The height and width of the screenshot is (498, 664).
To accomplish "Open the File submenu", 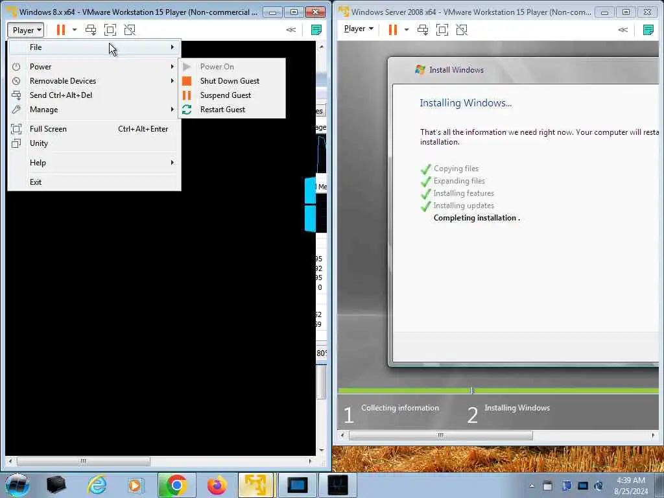I will click(95, 47).
